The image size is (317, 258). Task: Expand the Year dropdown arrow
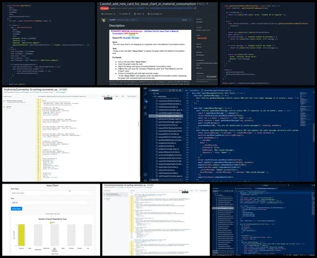click(x=92, y=203)
